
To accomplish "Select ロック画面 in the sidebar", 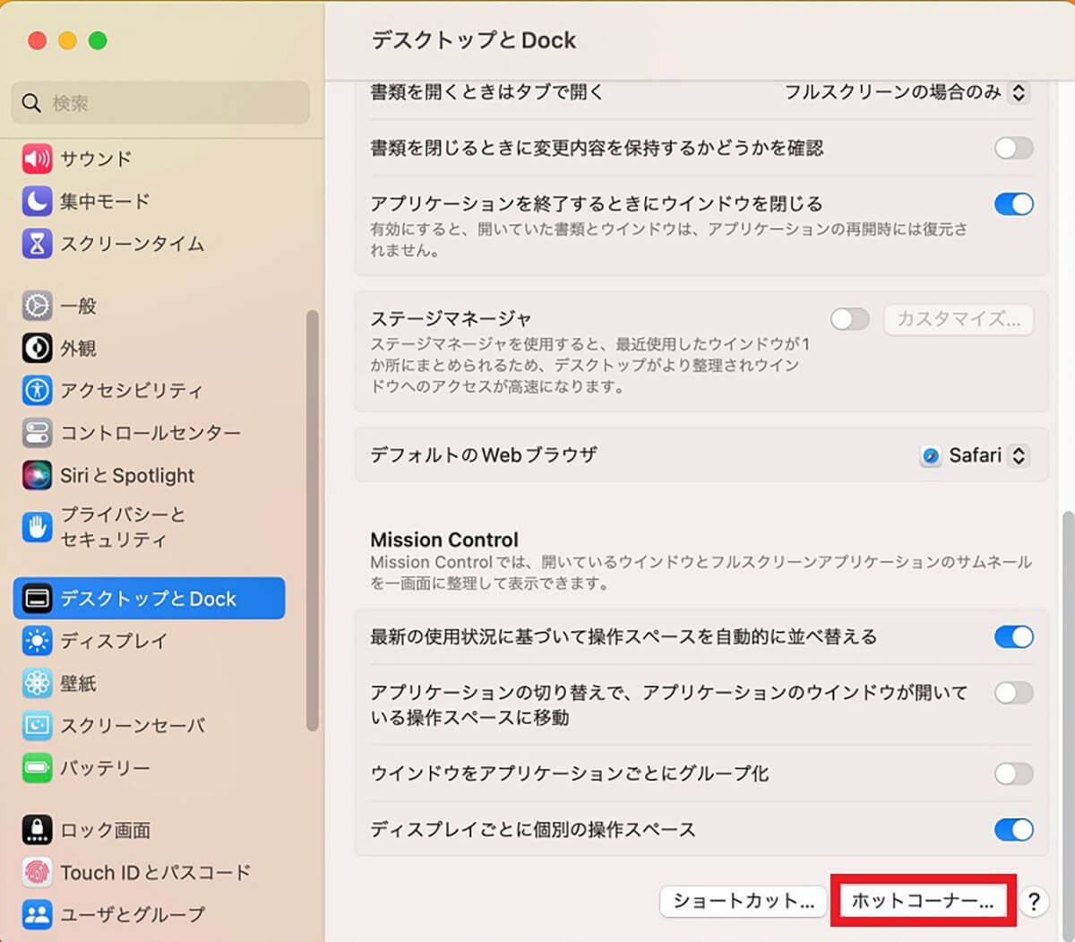I will point(150,830).
